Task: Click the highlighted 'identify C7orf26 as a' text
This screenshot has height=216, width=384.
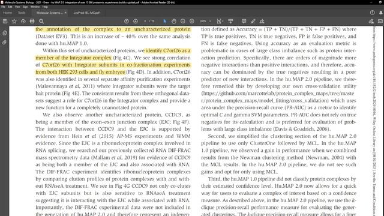Action: point(168,50)
